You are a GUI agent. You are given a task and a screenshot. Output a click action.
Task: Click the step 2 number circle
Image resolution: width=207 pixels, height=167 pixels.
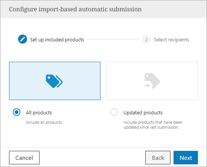point(146,39)
